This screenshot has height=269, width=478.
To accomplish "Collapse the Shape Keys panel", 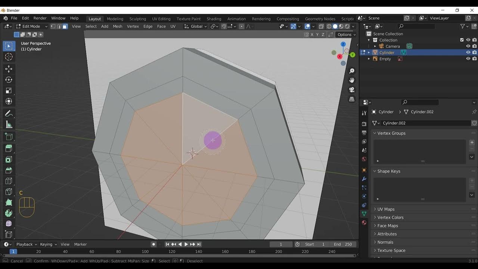I will point(388,171).
